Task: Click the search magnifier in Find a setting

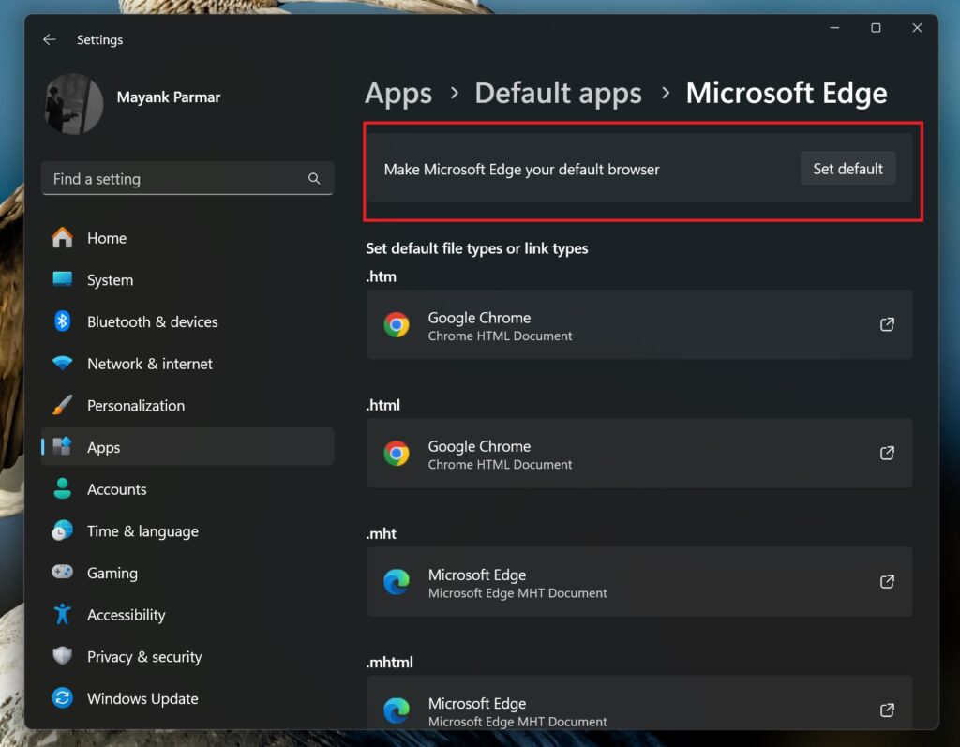Action: [x=314, y=178]
